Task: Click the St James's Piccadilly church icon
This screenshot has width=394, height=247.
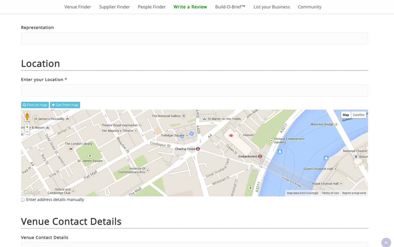Action: (x=67, y=119)
